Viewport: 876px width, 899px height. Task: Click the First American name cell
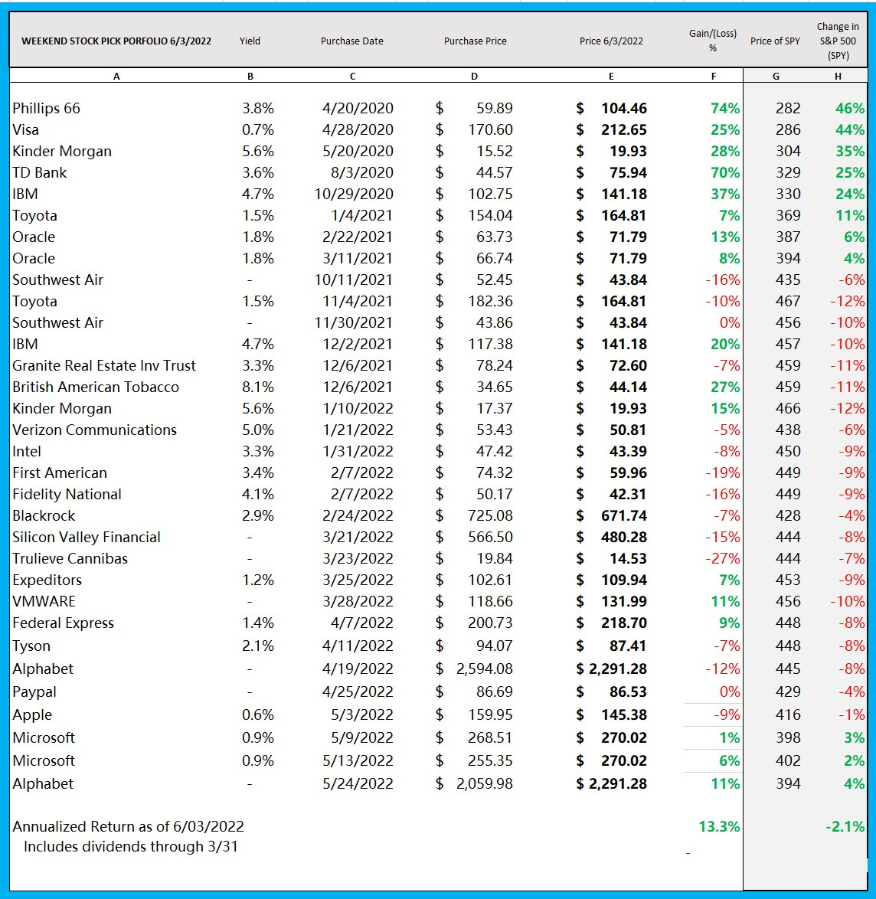[x=60, y=473]
